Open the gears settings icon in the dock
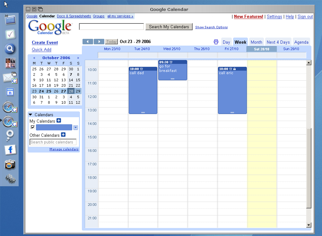This screenshot has height=236, width=322. click(10, 179)
